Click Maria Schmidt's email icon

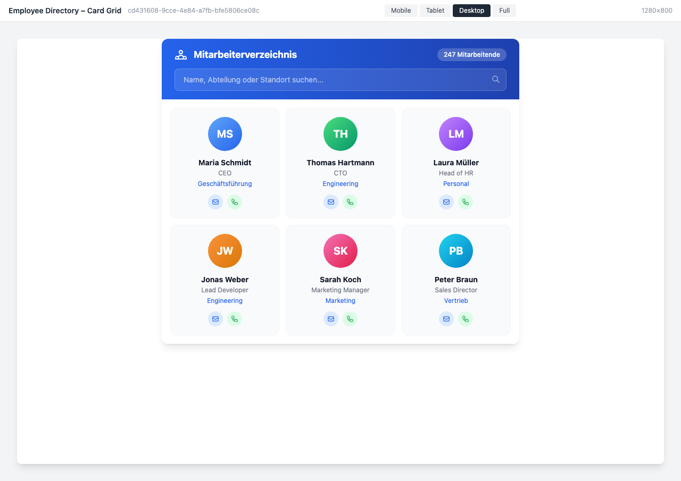point(215,202)
